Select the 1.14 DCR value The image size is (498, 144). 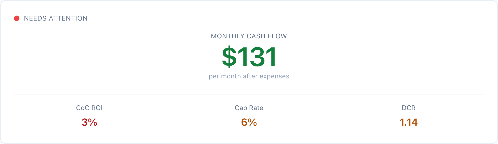coord(409,122)
